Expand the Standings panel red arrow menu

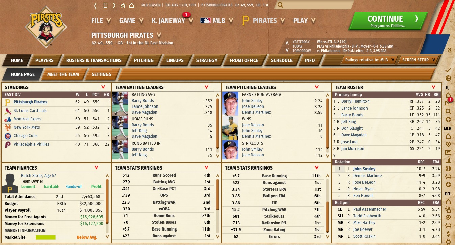(103, 87)
